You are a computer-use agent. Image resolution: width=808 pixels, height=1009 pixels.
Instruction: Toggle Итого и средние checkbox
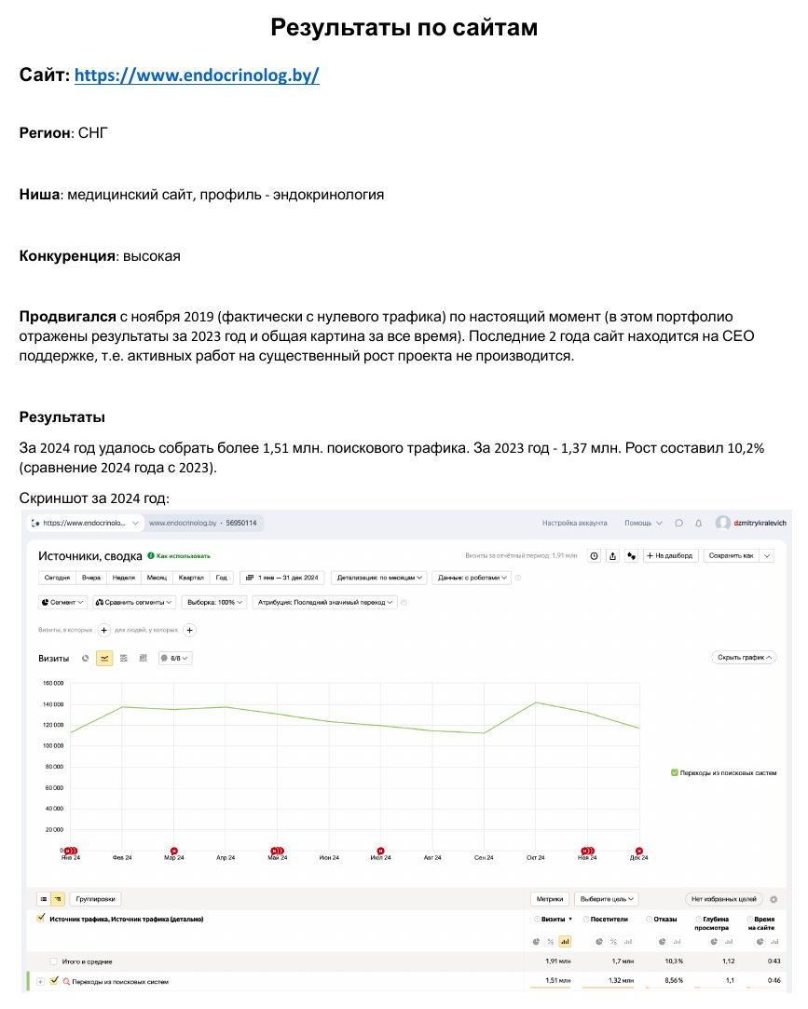[x=54, y=961]
